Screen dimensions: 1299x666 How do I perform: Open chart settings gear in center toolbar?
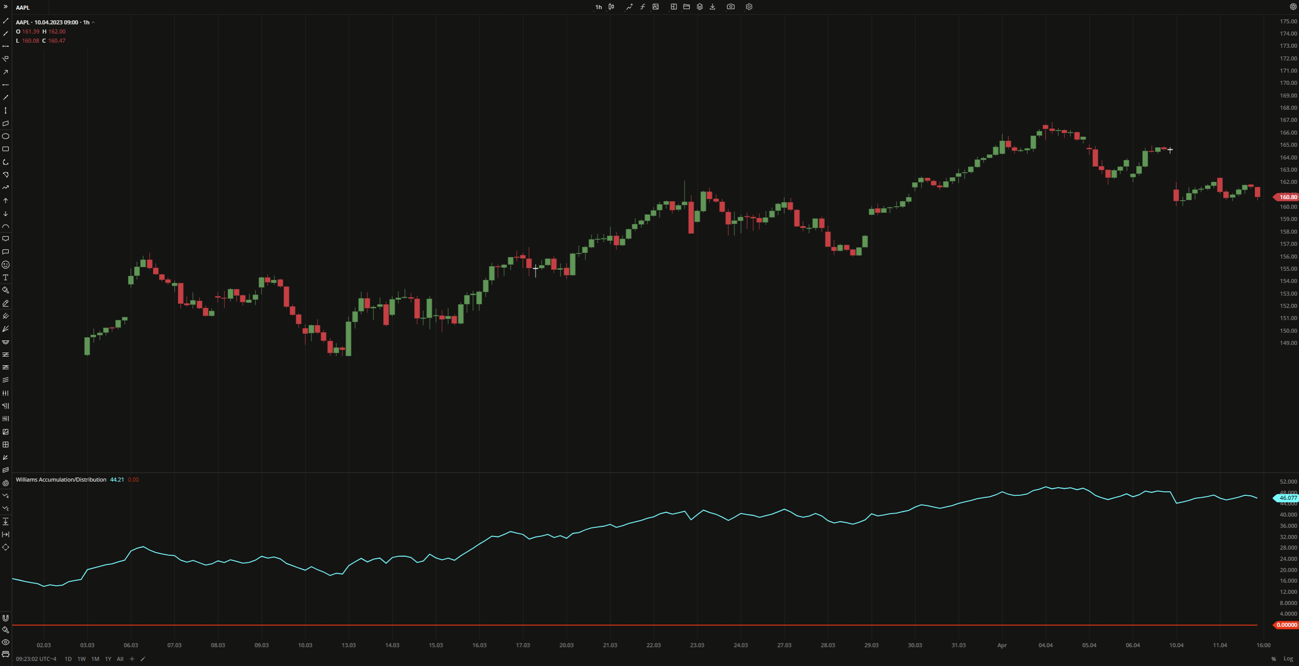(749, 7)
